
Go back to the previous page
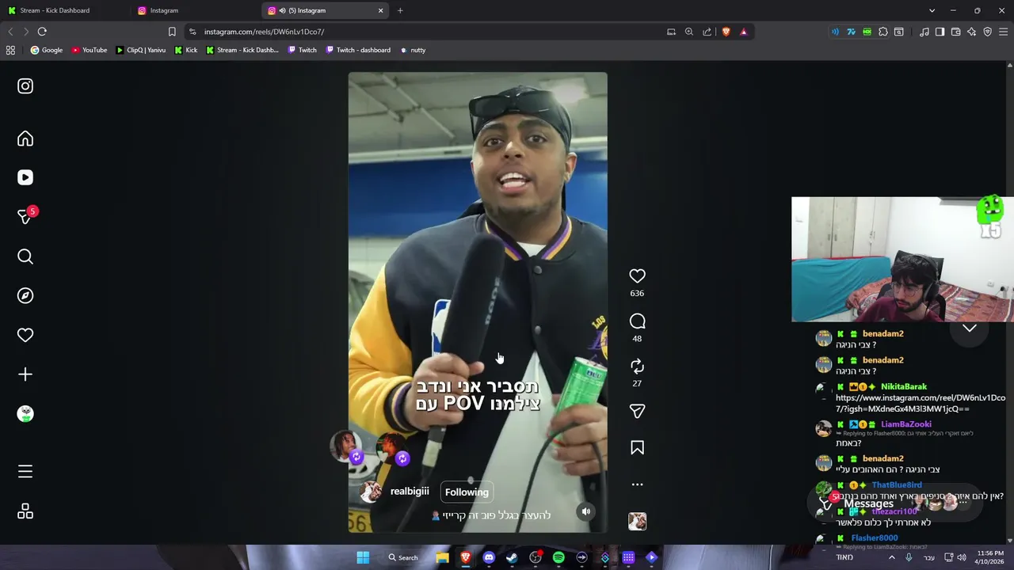(10, 32)
